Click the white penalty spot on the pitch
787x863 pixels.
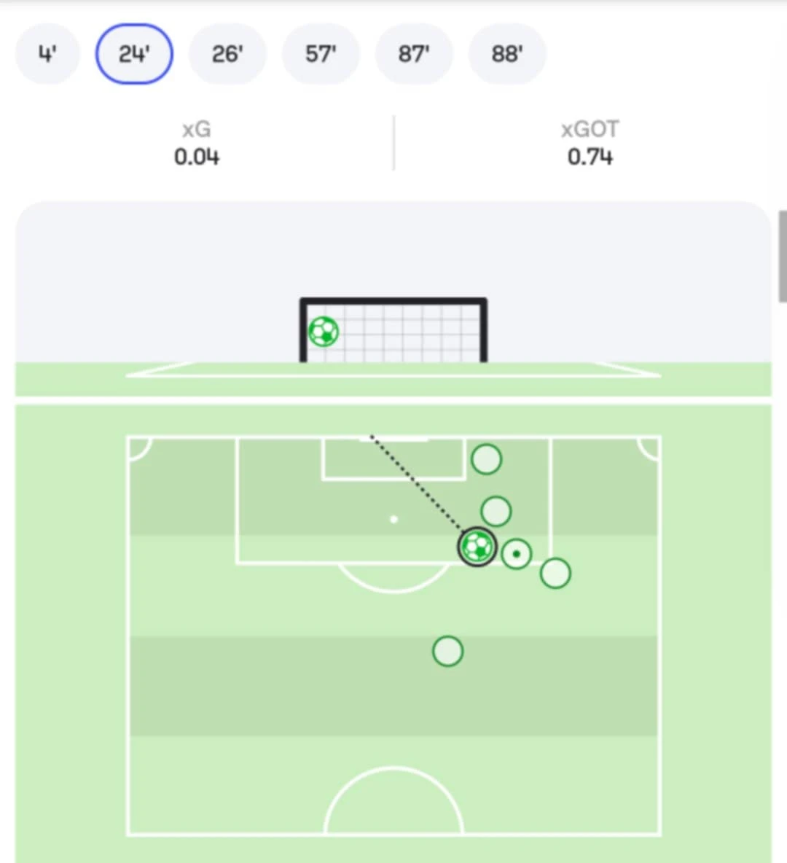point(394,520)
